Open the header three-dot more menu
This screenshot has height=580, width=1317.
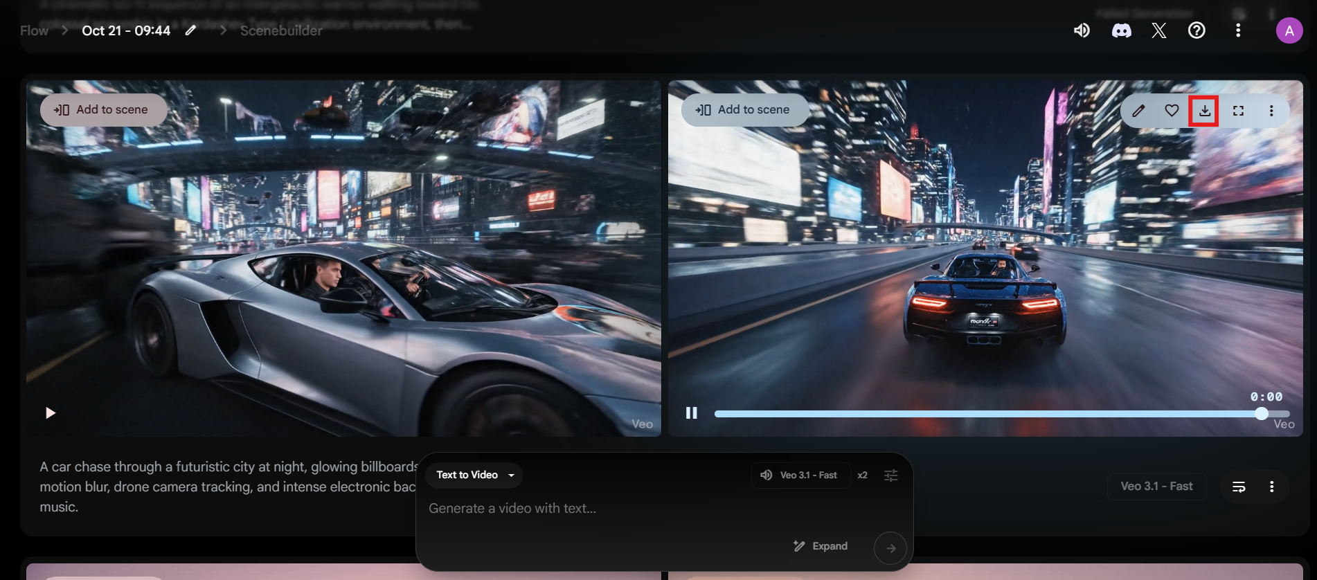[x=1238, y=30]
